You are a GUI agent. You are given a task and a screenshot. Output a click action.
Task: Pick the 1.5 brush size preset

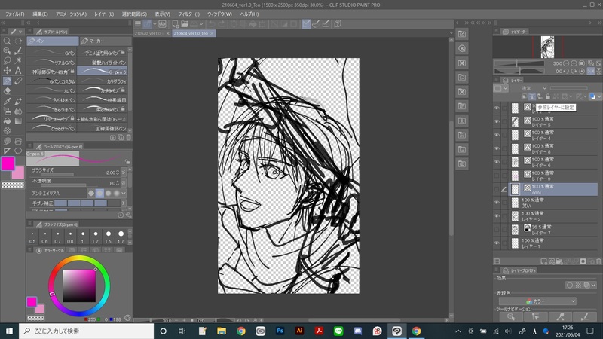108,237
